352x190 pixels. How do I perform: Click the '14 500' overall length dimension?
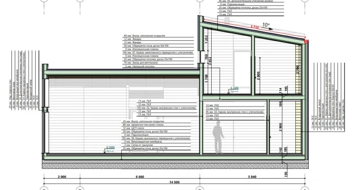click(x=175, y=182)
